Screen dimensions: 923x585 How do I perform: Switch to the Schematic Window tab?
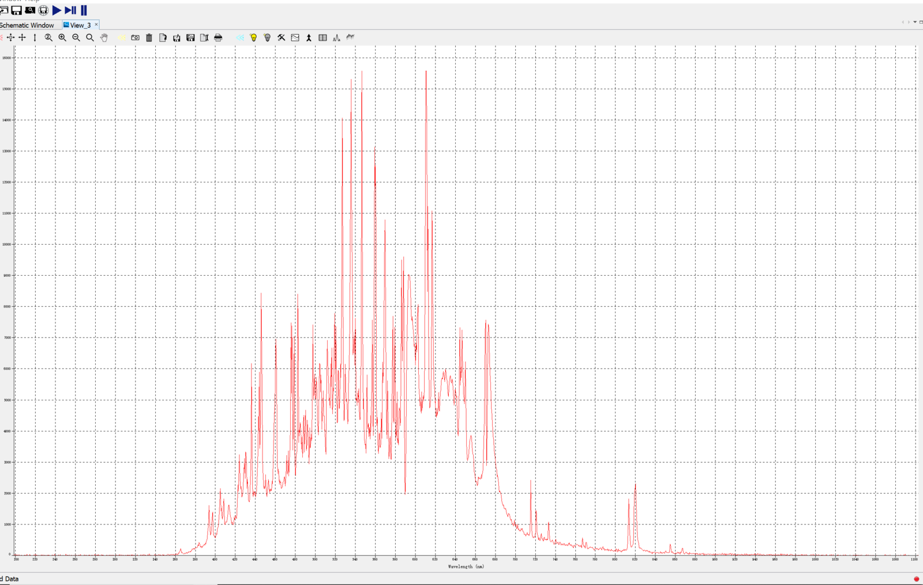coord(27,25)
